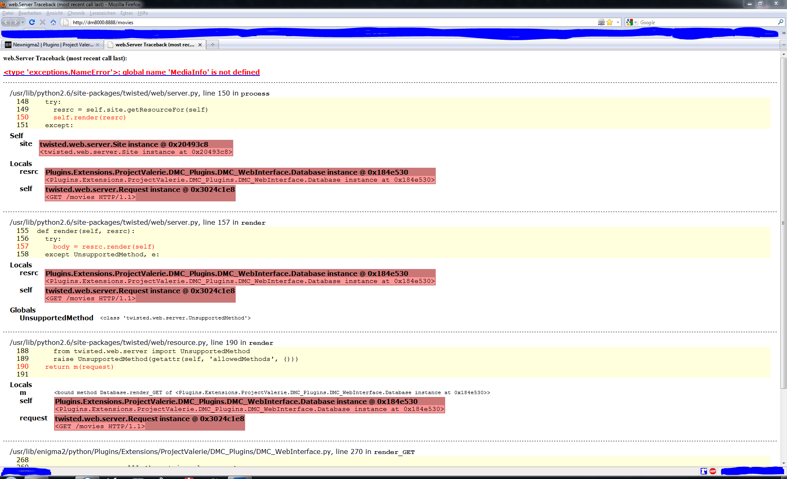Image resolution: width=787 pixels, height=479 pixels.
Task: Go to the Home page icon
Action: coord(53,22)
